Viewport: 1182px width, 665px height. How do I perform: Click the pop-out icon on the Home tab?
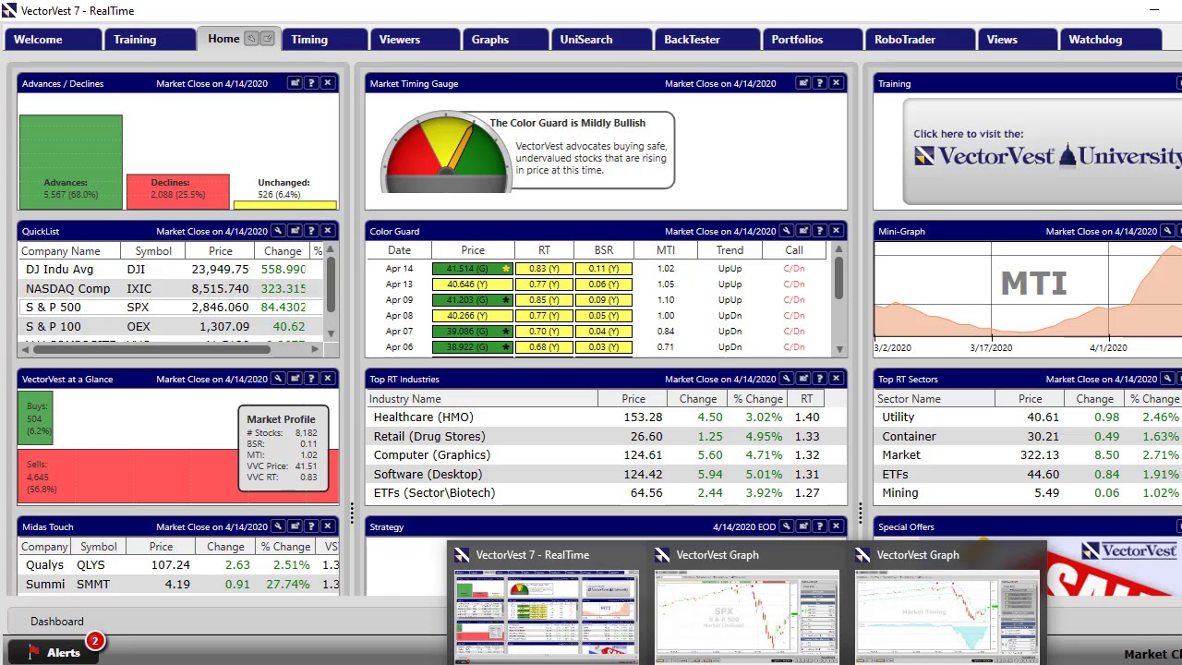[267, 39]
